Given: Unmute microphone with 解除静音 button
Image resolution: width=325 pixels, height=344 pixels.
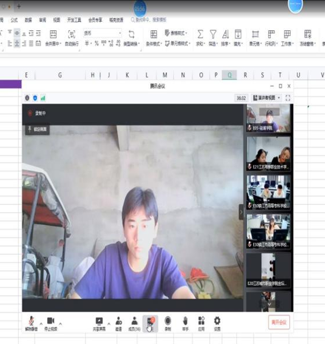Looking at the screenshot, I should click(31, 322).
